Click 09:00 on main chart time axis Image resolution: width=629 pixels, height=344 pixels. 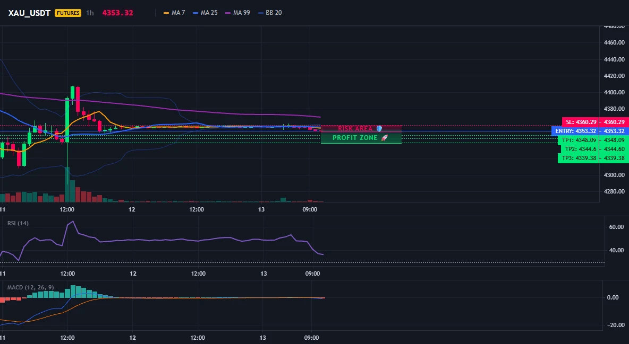tap(310, 209)
